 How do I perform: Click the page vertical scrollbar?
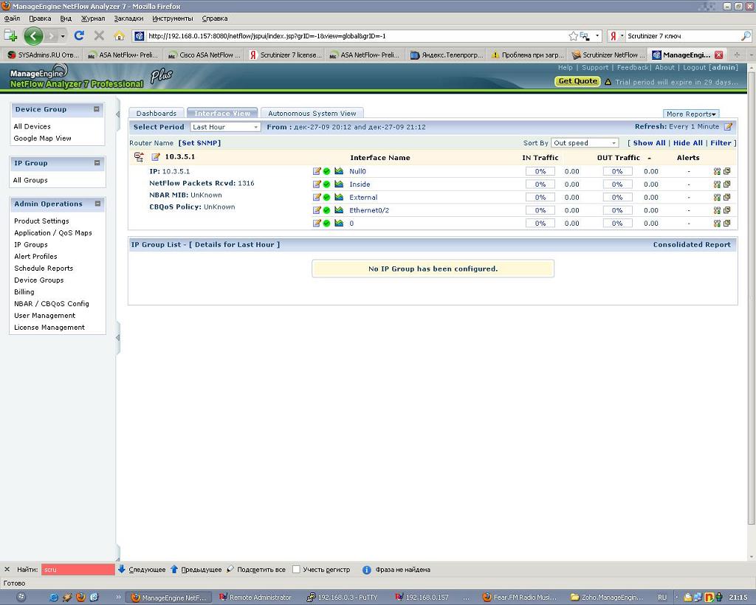tap(751, 299)
